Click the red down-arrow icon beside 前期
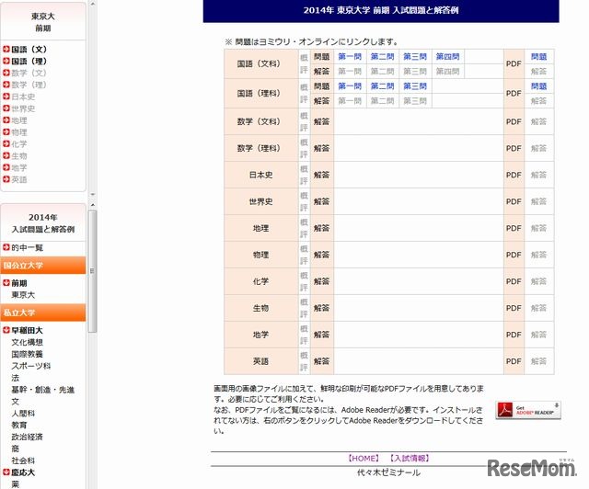Screen dimensions: 589x489 point(6,283)
